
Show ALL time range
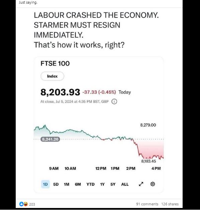pyautogui.click(x=125, y=184)
